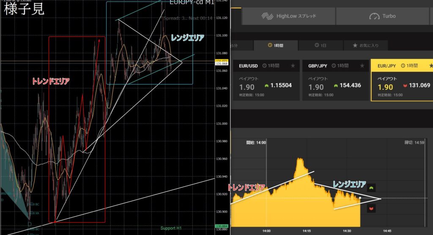
Task: Click the clock icon on the 1日 tab
Action: pos(317,45)
